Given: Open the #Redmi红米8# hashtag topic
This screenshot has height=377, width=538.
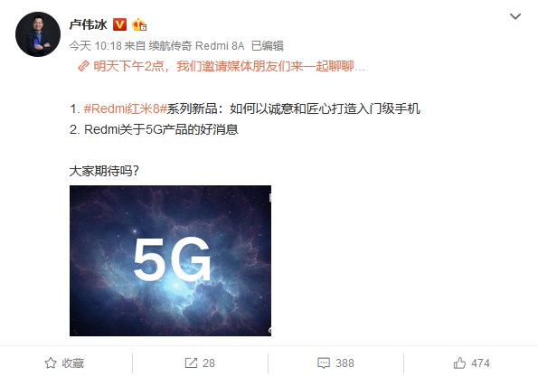Looking at the screenshot, I should pos(126,108).
